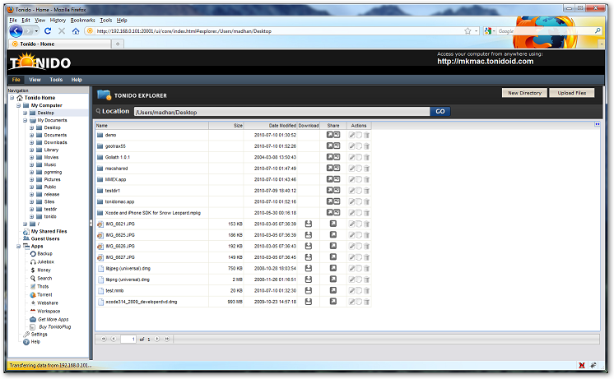
Task: Click the Google search box
Action: tap(545, 31)
